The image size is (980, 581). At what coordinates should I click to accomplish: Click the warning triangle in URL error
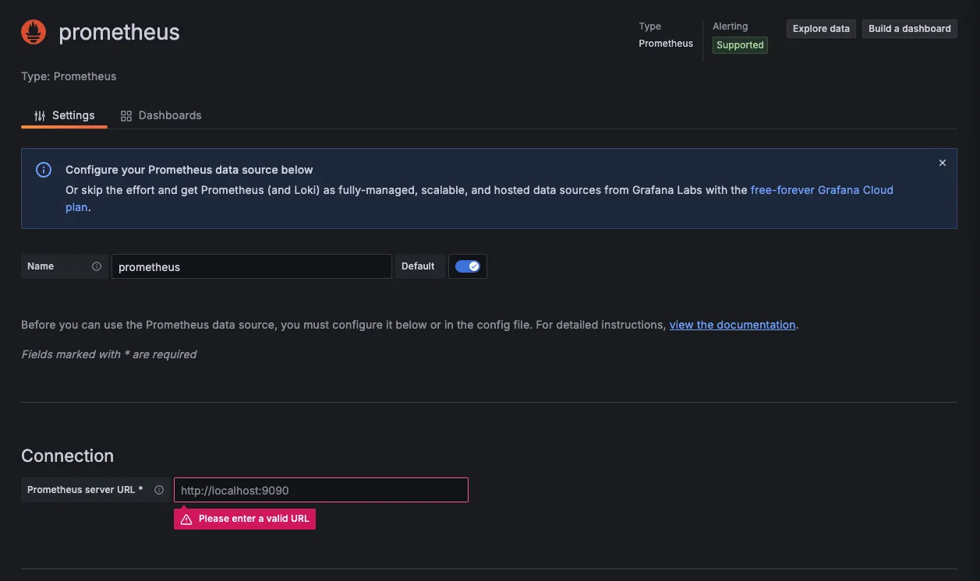coord(186,519)
